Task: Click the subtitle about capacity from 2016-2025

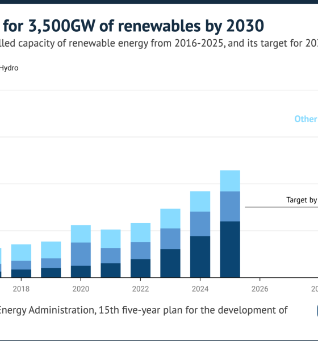Action: click(159, 43)
